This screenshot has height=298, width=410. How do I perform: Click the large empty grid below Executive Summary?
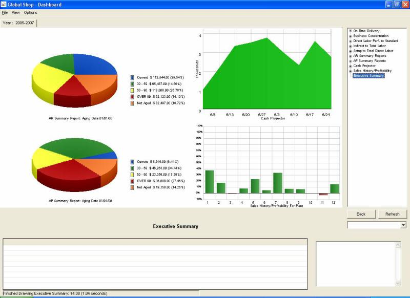point(155,264)
